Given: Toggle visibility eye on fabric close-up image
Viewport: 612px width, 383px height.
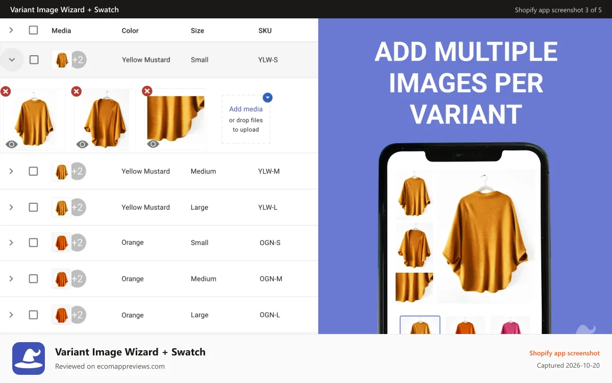Looking at the screenshot, I should point(153,145).
